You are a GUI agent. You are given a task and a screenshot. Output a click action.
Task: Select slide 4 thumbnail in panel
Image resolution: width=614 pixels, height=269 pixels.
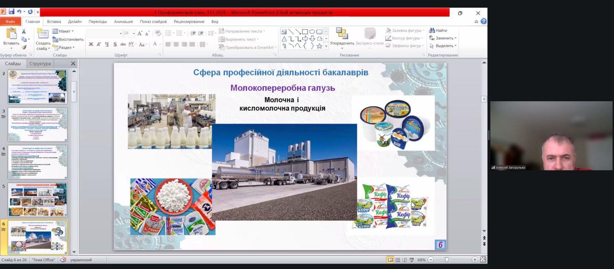coord(38,162)
